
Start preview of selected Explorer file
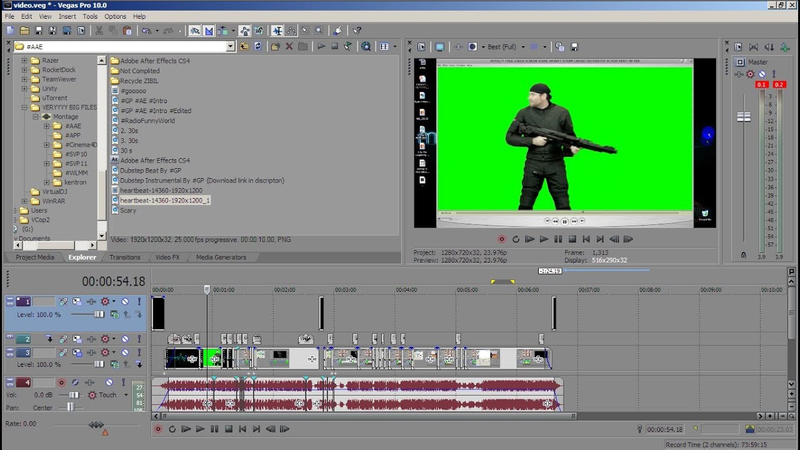click(x=321, y=46)
